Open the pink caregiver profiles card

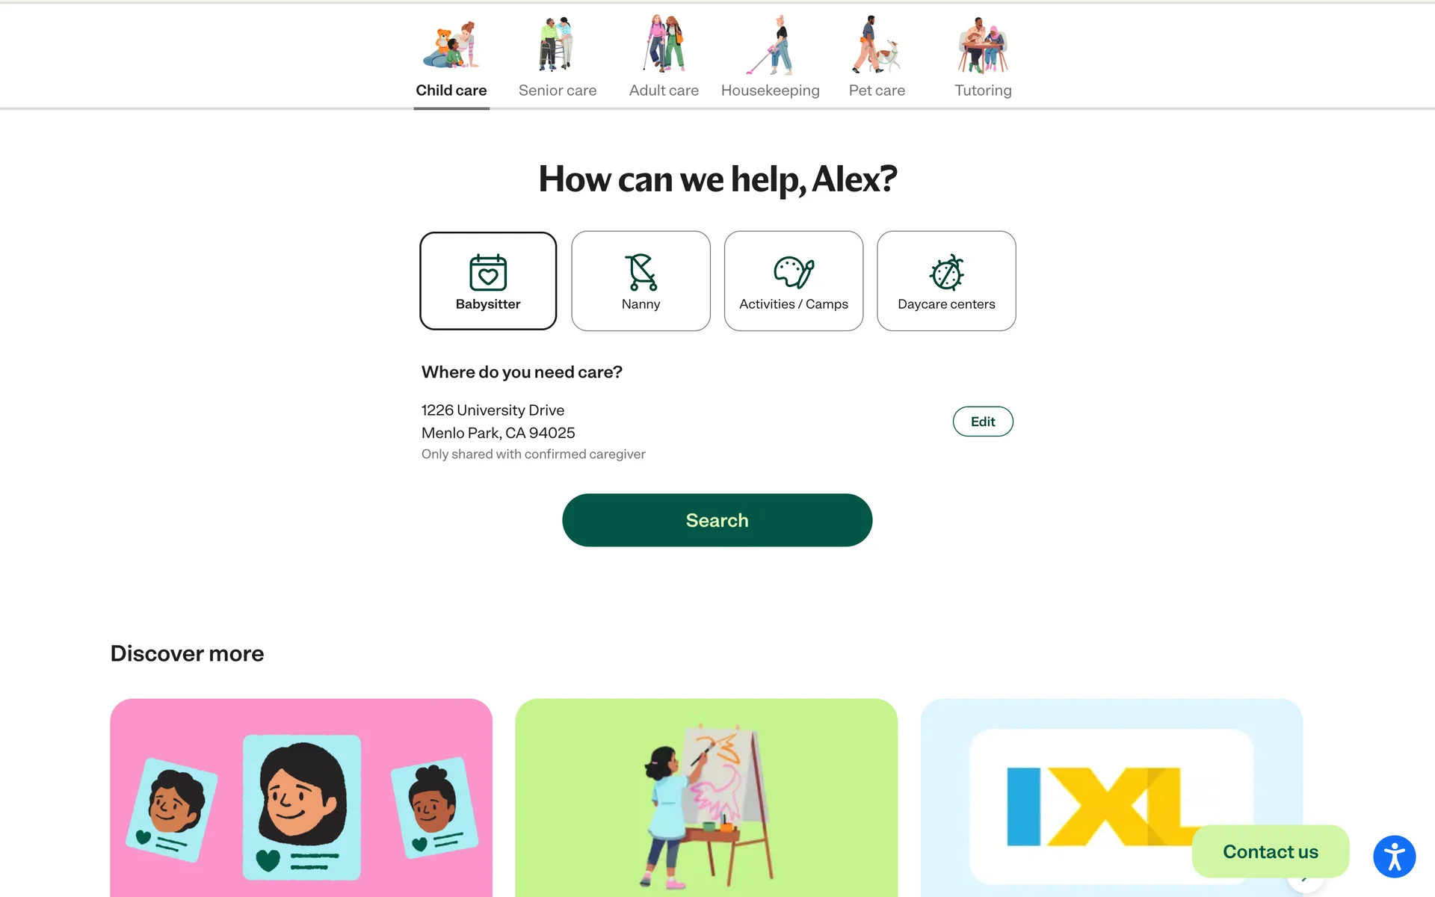pos(301,798)
